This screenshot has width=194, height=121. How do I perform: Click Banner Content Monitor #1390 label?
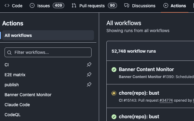pos(147,77)
